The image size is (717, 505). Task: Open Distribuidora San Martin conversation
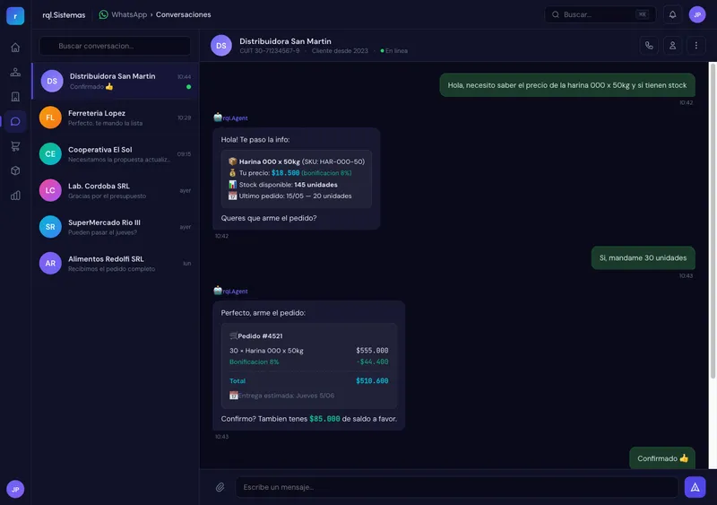[116, 81]
